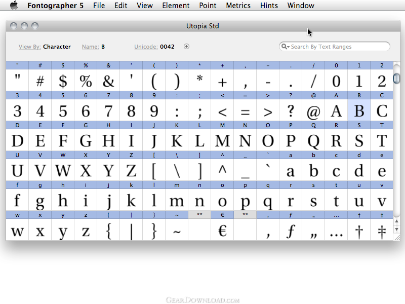Click the View By label link
Image resolution: width=405 pixels, height=304 pixels.
click(29, 47)
